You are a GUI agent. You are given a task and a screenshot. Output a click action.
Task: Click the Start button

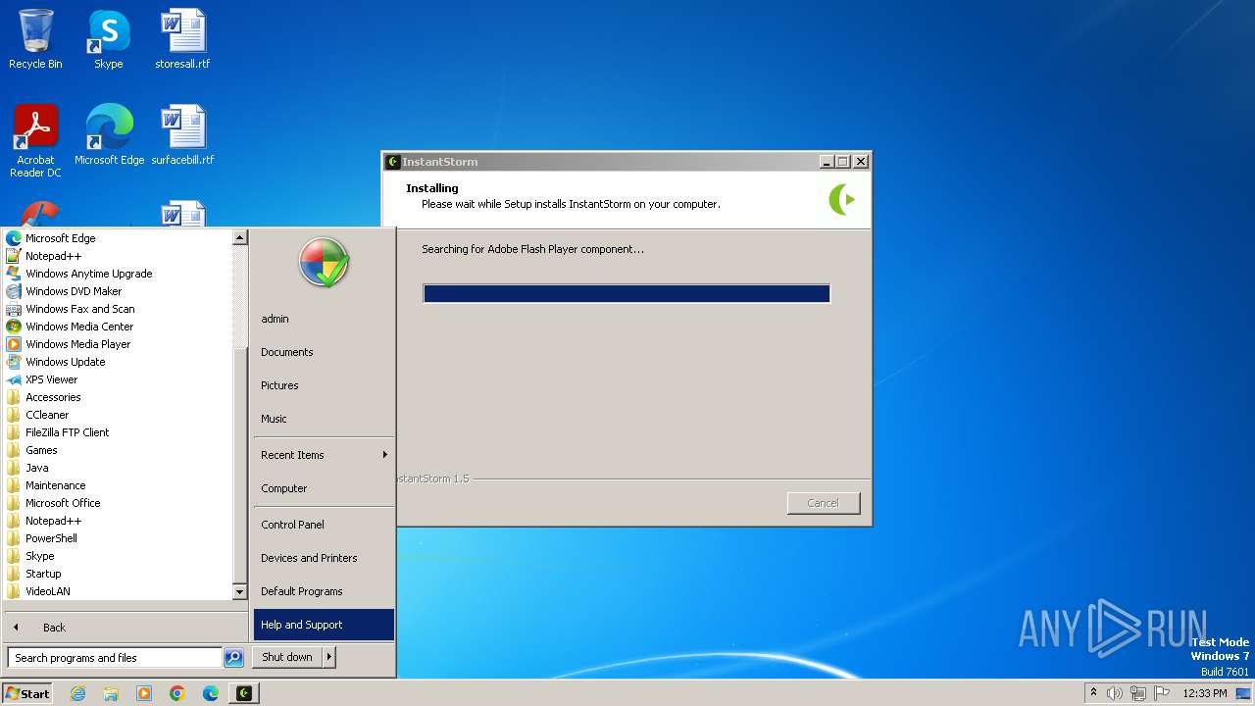[x=27, y=693]
